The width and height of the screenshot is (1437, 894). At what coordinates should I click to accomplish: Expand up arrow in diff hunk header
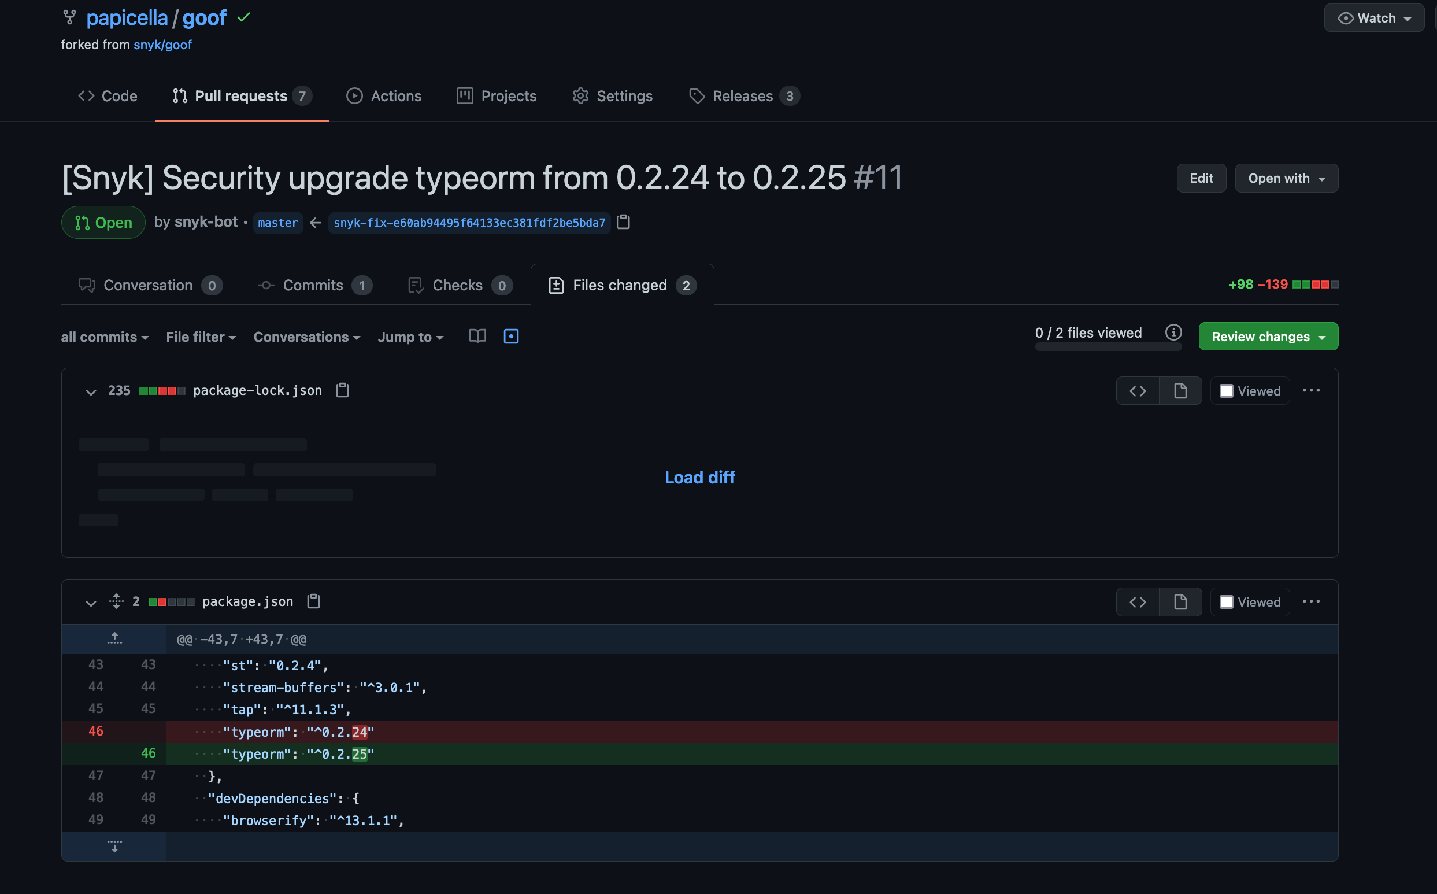114,638
